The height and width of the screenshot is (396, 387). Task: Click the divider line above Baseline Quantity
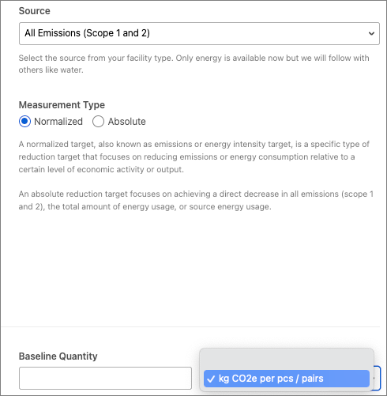click(x=190, y=327)
